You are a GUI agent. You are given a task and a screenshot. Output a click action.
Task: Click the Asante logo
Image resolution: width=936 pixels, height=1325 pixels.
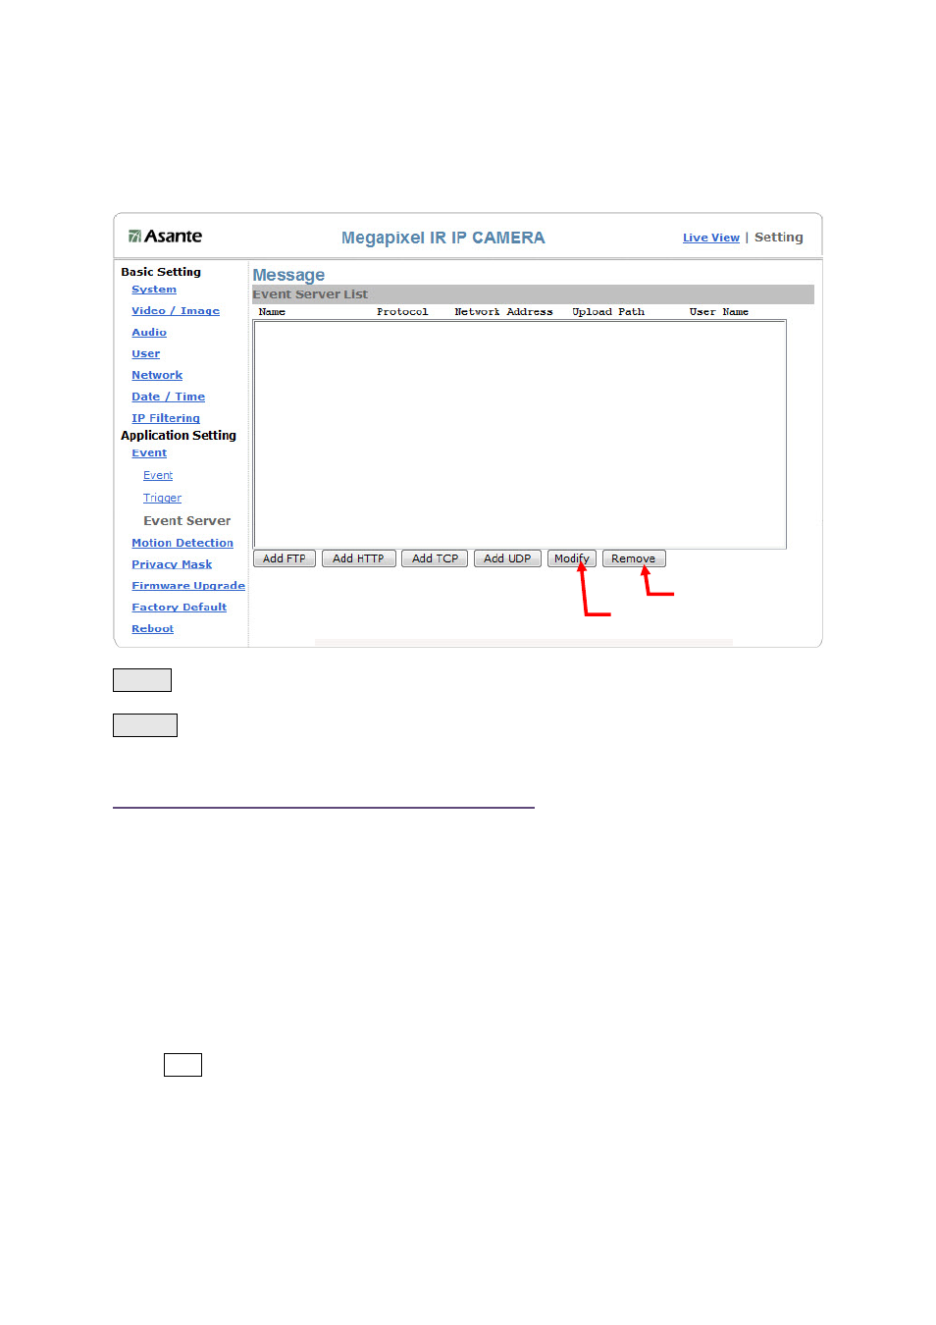[165, 237]
